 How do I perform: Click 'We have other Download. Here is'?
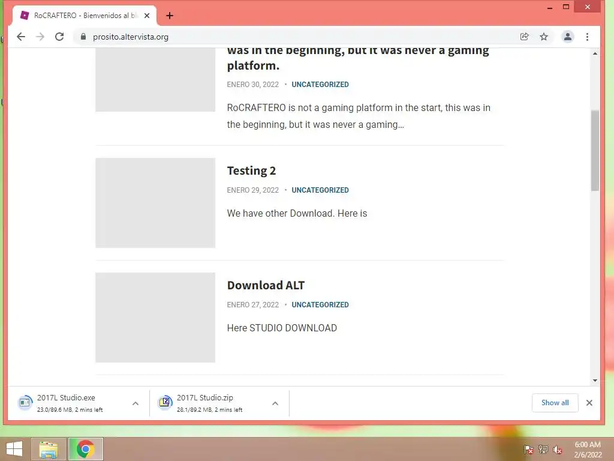coord(297,214)
